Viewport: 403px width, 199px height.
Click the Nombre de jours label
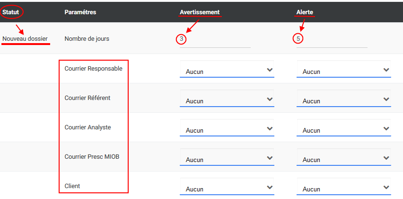87,39
